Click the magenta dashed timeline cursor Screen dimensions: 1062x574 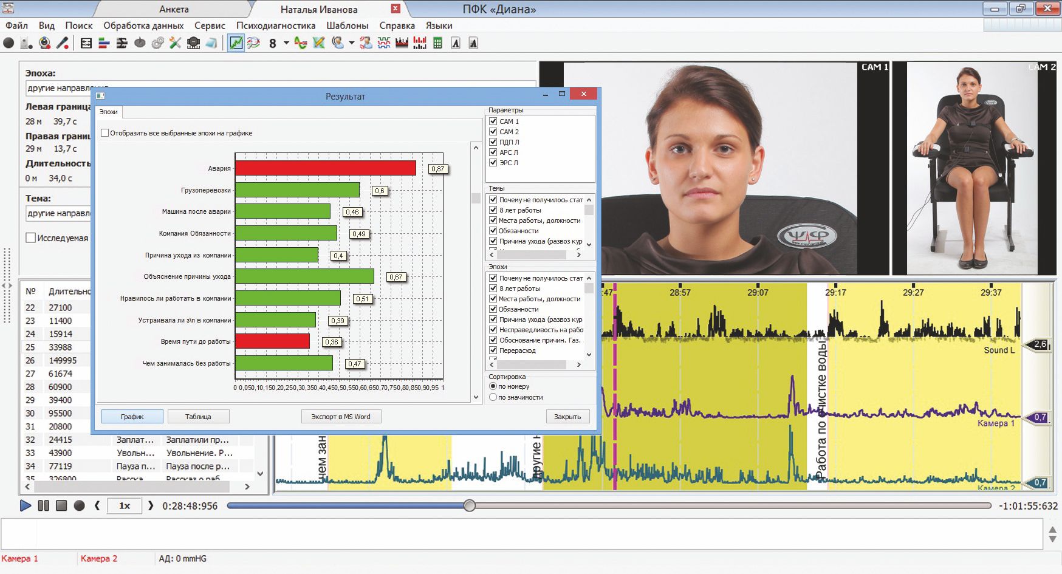615,386
